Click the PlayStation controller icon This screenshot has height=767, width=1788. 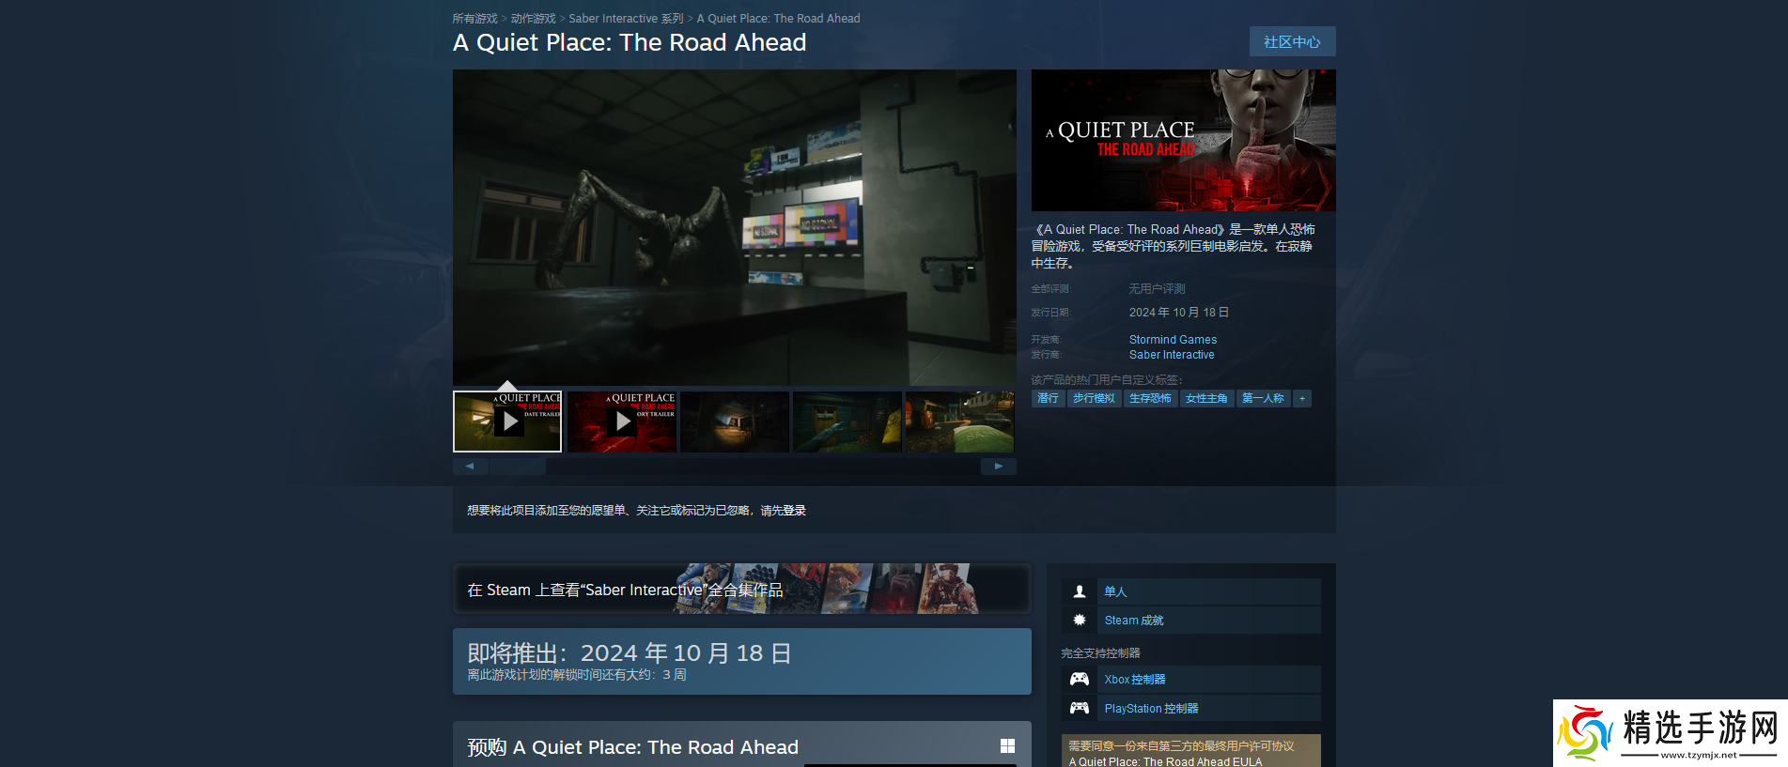(x=1080, y=709)
